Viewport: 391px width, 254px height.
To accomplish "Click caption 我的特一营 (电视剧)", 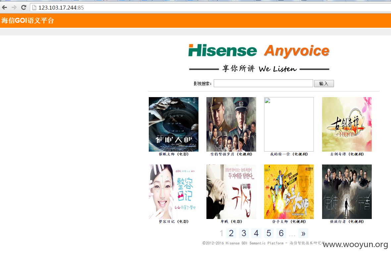I will (x=289, y=154).
